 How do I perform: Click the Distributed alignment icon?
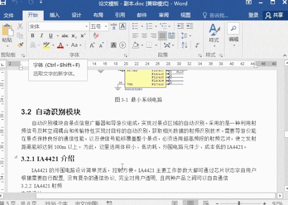[171, 35]
